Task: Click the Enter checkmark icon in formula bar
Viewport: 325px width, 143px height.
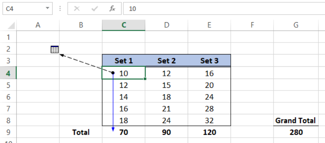Action: coord(95,8)
